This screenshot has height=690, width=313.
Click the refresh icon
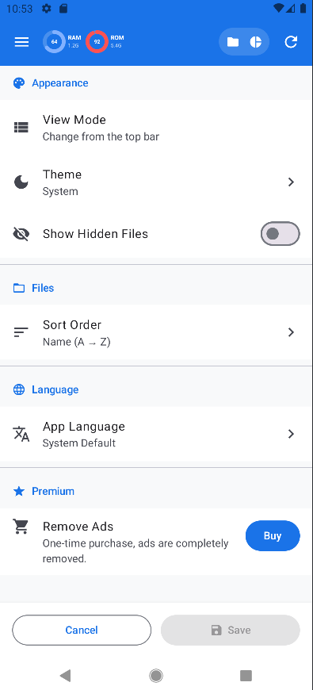291,42
